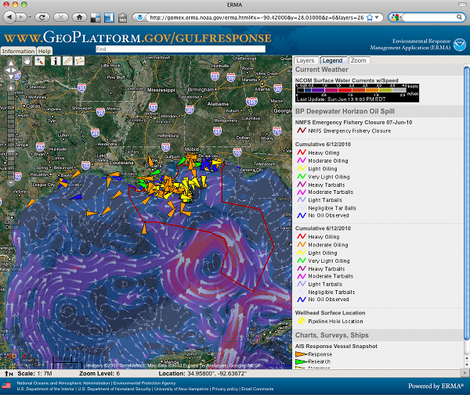470x395 pixels.
Task: Open U.S. Department of the Interior link
Action: point(45,389)
